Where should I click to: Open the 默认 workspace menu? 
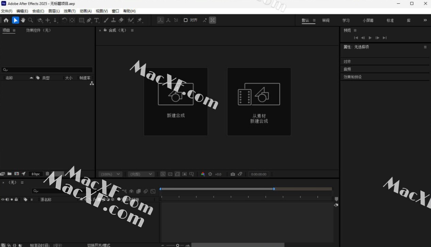314,20
